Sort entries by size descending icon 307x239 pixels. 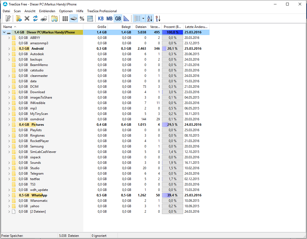[x=158, y=18]
